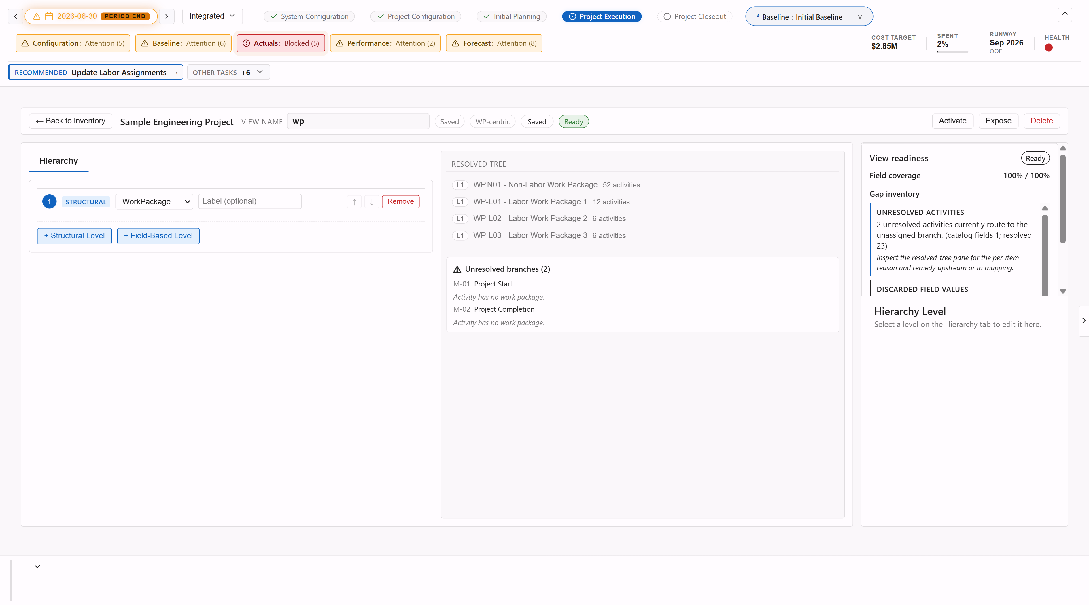Click warning icon beside Unresolved branches
Screen dimensions: 1089x605
pos(457,270)
